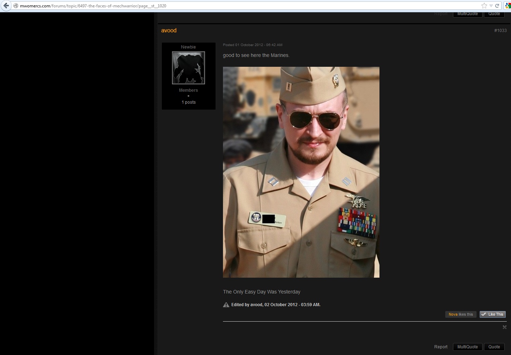The width and height of the screenshot is (511, 355).
Task: Go back with the browser back arrow
Action: click(x=6, y=6)
